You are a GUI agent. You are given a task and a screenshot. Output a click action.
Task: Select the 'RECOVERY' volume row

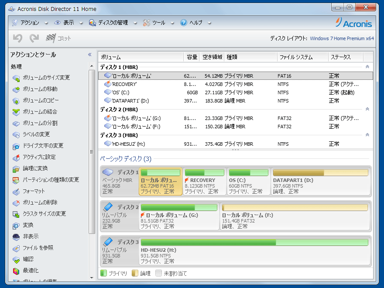tap(236, 84)
